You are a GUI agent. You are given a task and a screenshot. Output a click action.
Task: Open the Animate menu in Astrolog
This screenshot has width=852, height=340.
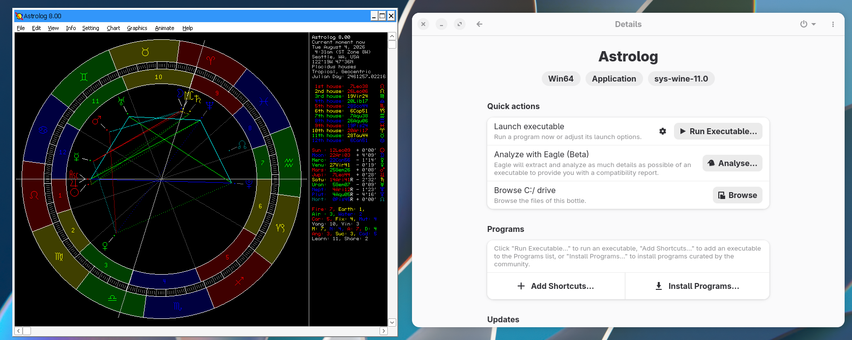(165, 28)
